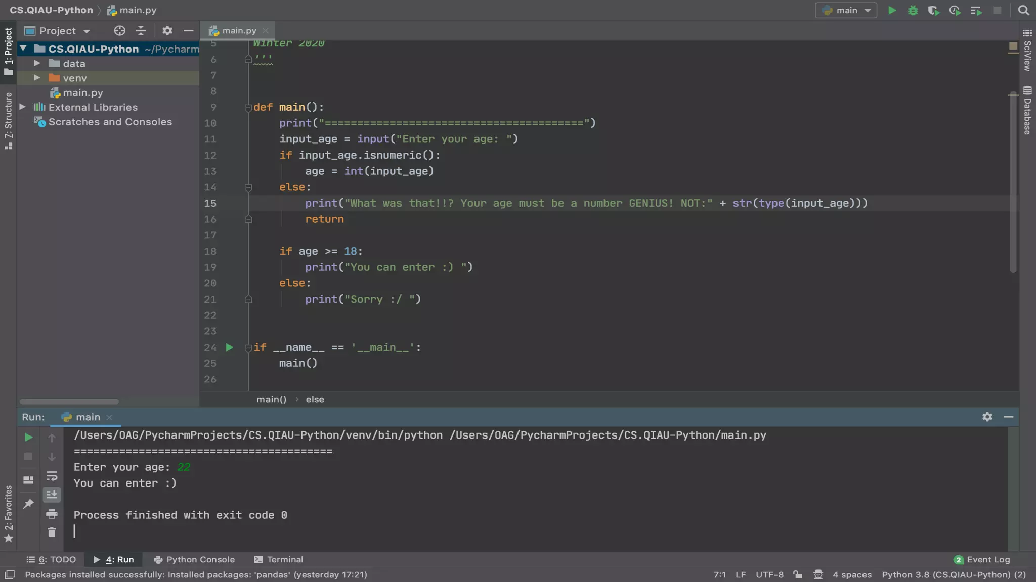Click the Project panel horizontal scrollbar
The height and width of the screenshot is (582, 1036).
[69, 402]
